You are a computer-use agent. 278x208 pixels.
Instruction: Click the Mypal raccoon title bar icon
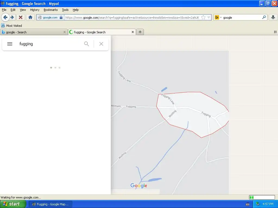3,3
